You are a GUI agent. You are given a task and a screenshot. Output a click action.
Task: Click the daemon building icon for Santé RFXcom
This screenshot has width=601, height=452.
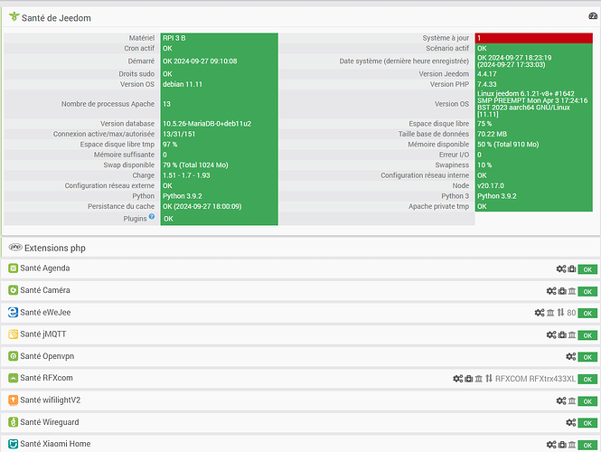[479, 379]
